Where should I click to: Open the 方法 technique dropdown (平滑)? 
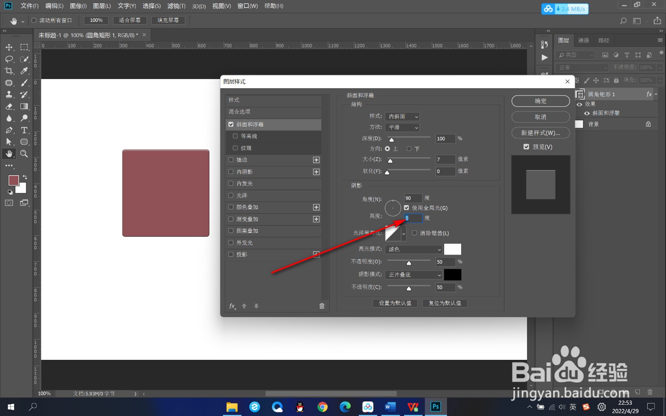coord(402,127)
